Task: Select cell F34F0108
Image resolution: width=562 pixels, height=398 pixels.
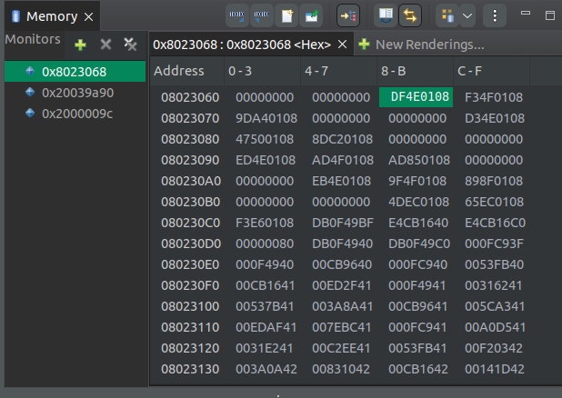Action: coord(494,97)
